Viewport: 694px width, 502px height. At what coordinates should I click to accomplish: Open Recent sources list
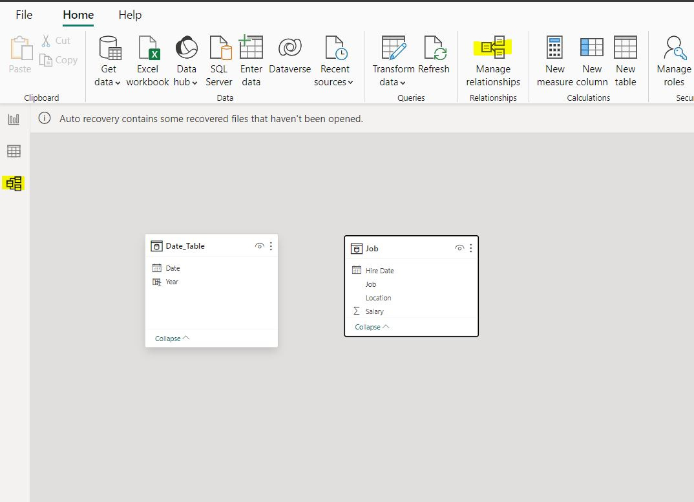(334, 61)
